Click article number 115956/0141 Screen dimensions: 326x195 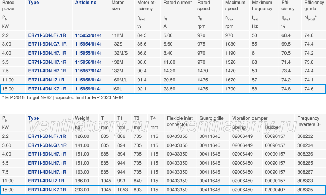tap(88, 62)
